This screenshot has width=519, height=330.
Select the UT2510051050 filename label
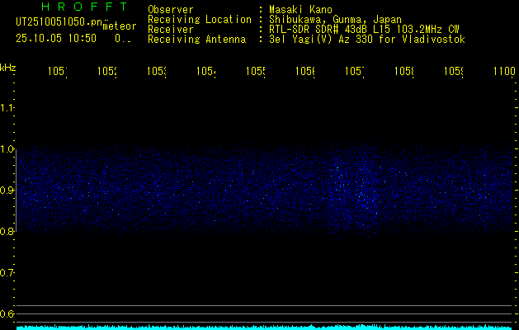57,22
